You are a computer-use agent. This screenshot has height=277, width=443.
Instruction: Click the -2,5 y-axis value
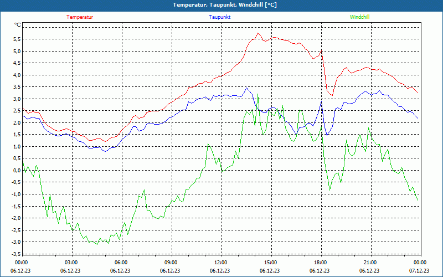16,230
